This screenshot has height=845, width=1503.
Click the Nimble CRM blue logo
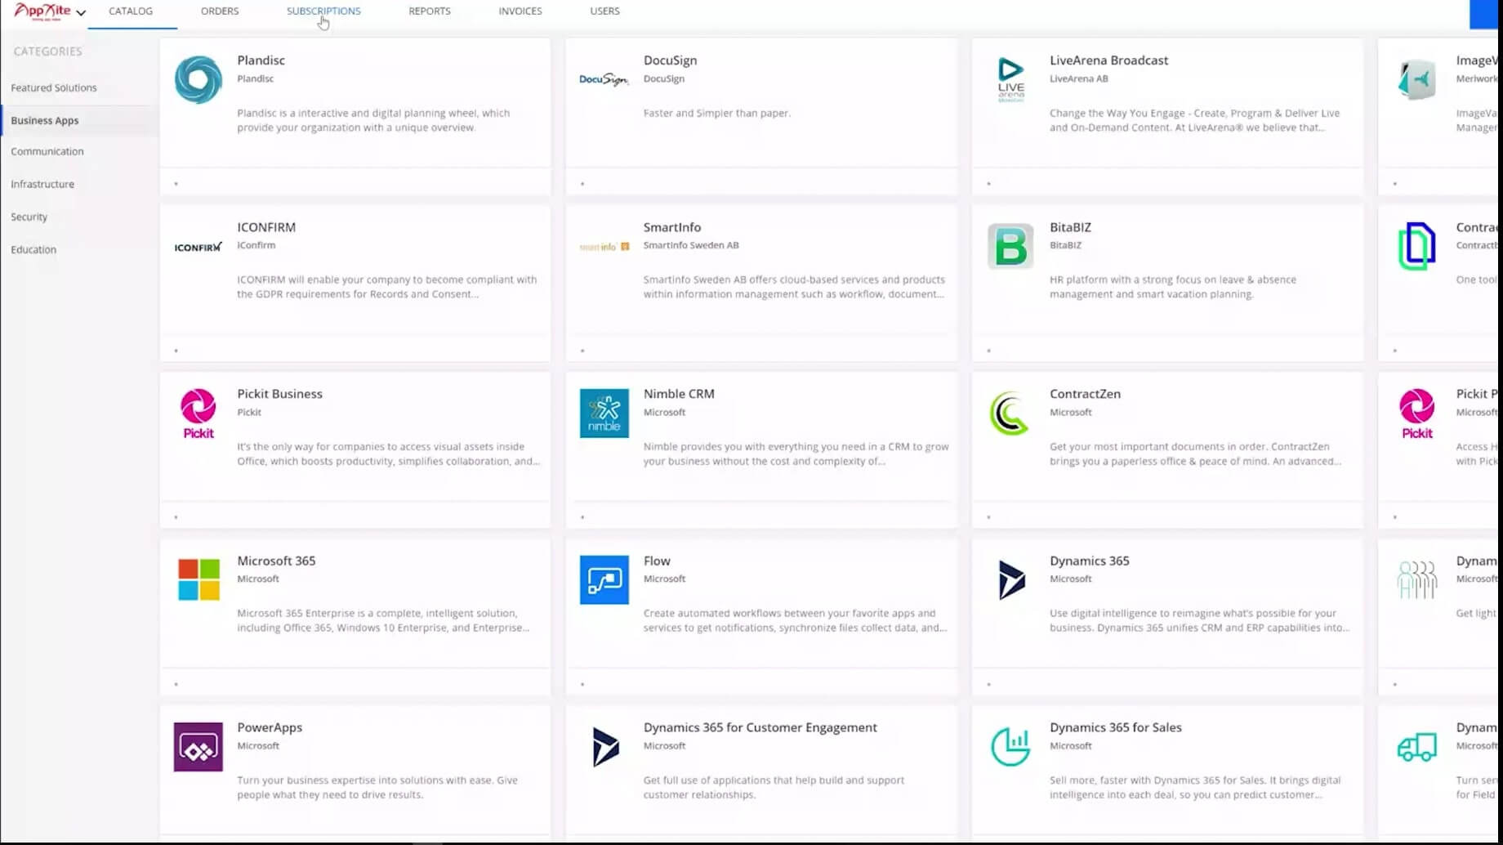pos(604,414)
